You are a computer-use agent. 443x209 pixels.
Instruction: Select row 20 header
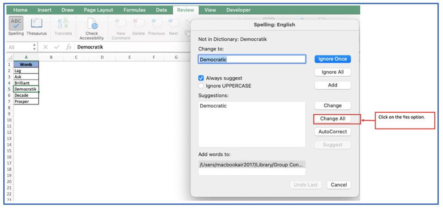coord(9,182)
